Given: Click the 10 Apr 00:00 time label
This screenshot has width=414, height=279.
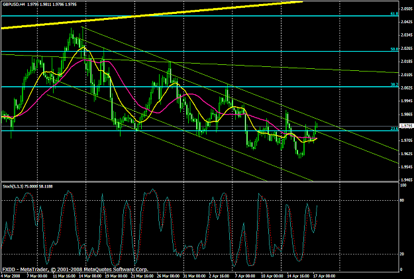Looking at the screenshot, I should tap(272, 276).
